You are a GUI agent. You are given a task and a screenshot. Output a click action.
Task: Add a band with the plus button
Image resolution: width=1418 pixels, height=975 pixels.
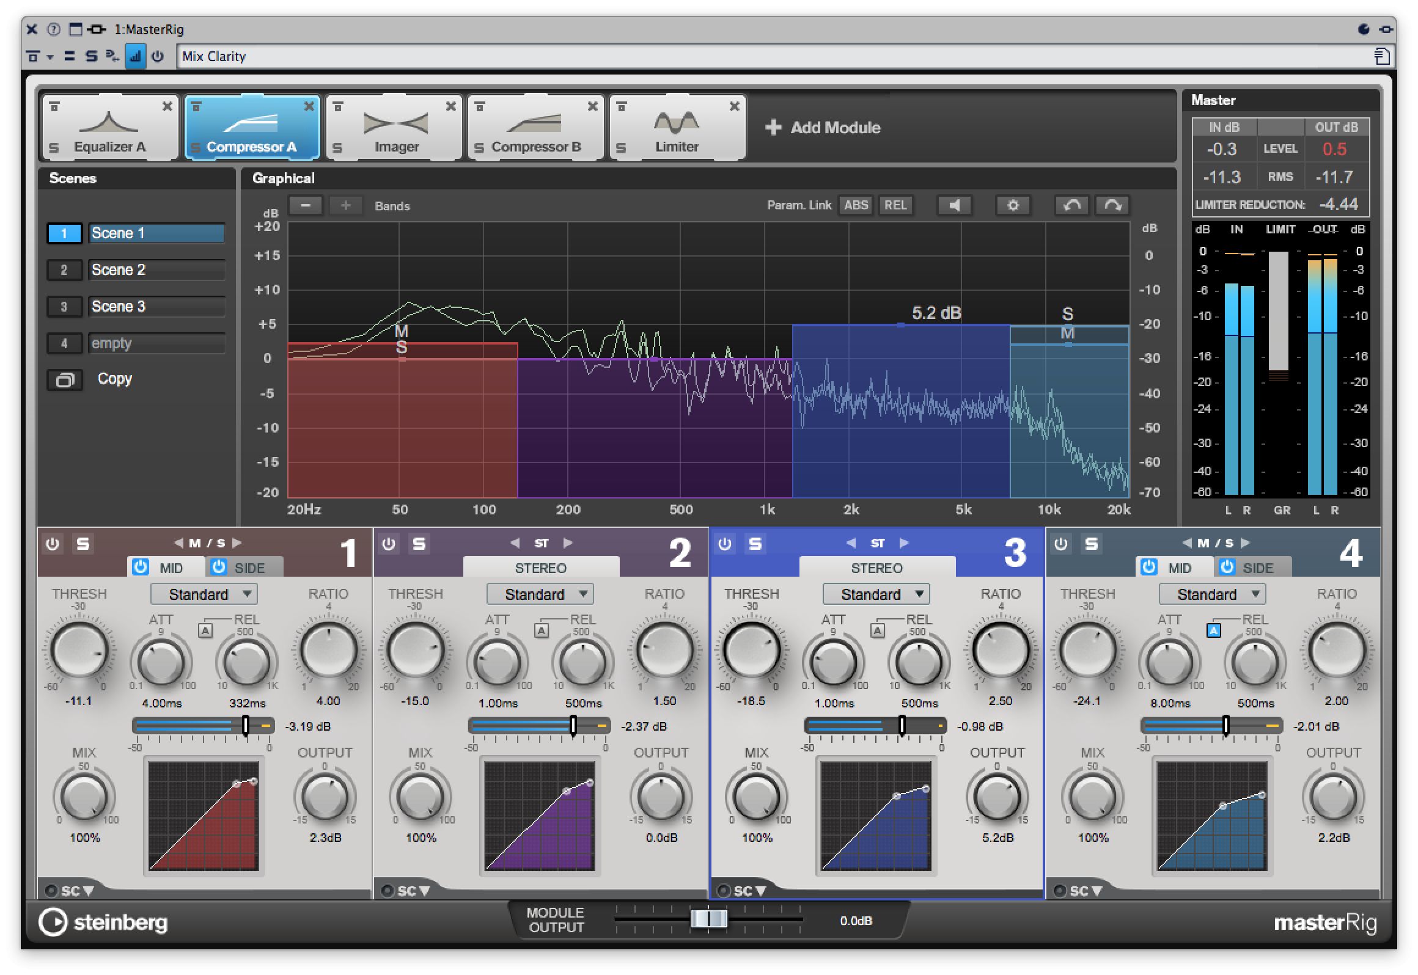point(345,205)
